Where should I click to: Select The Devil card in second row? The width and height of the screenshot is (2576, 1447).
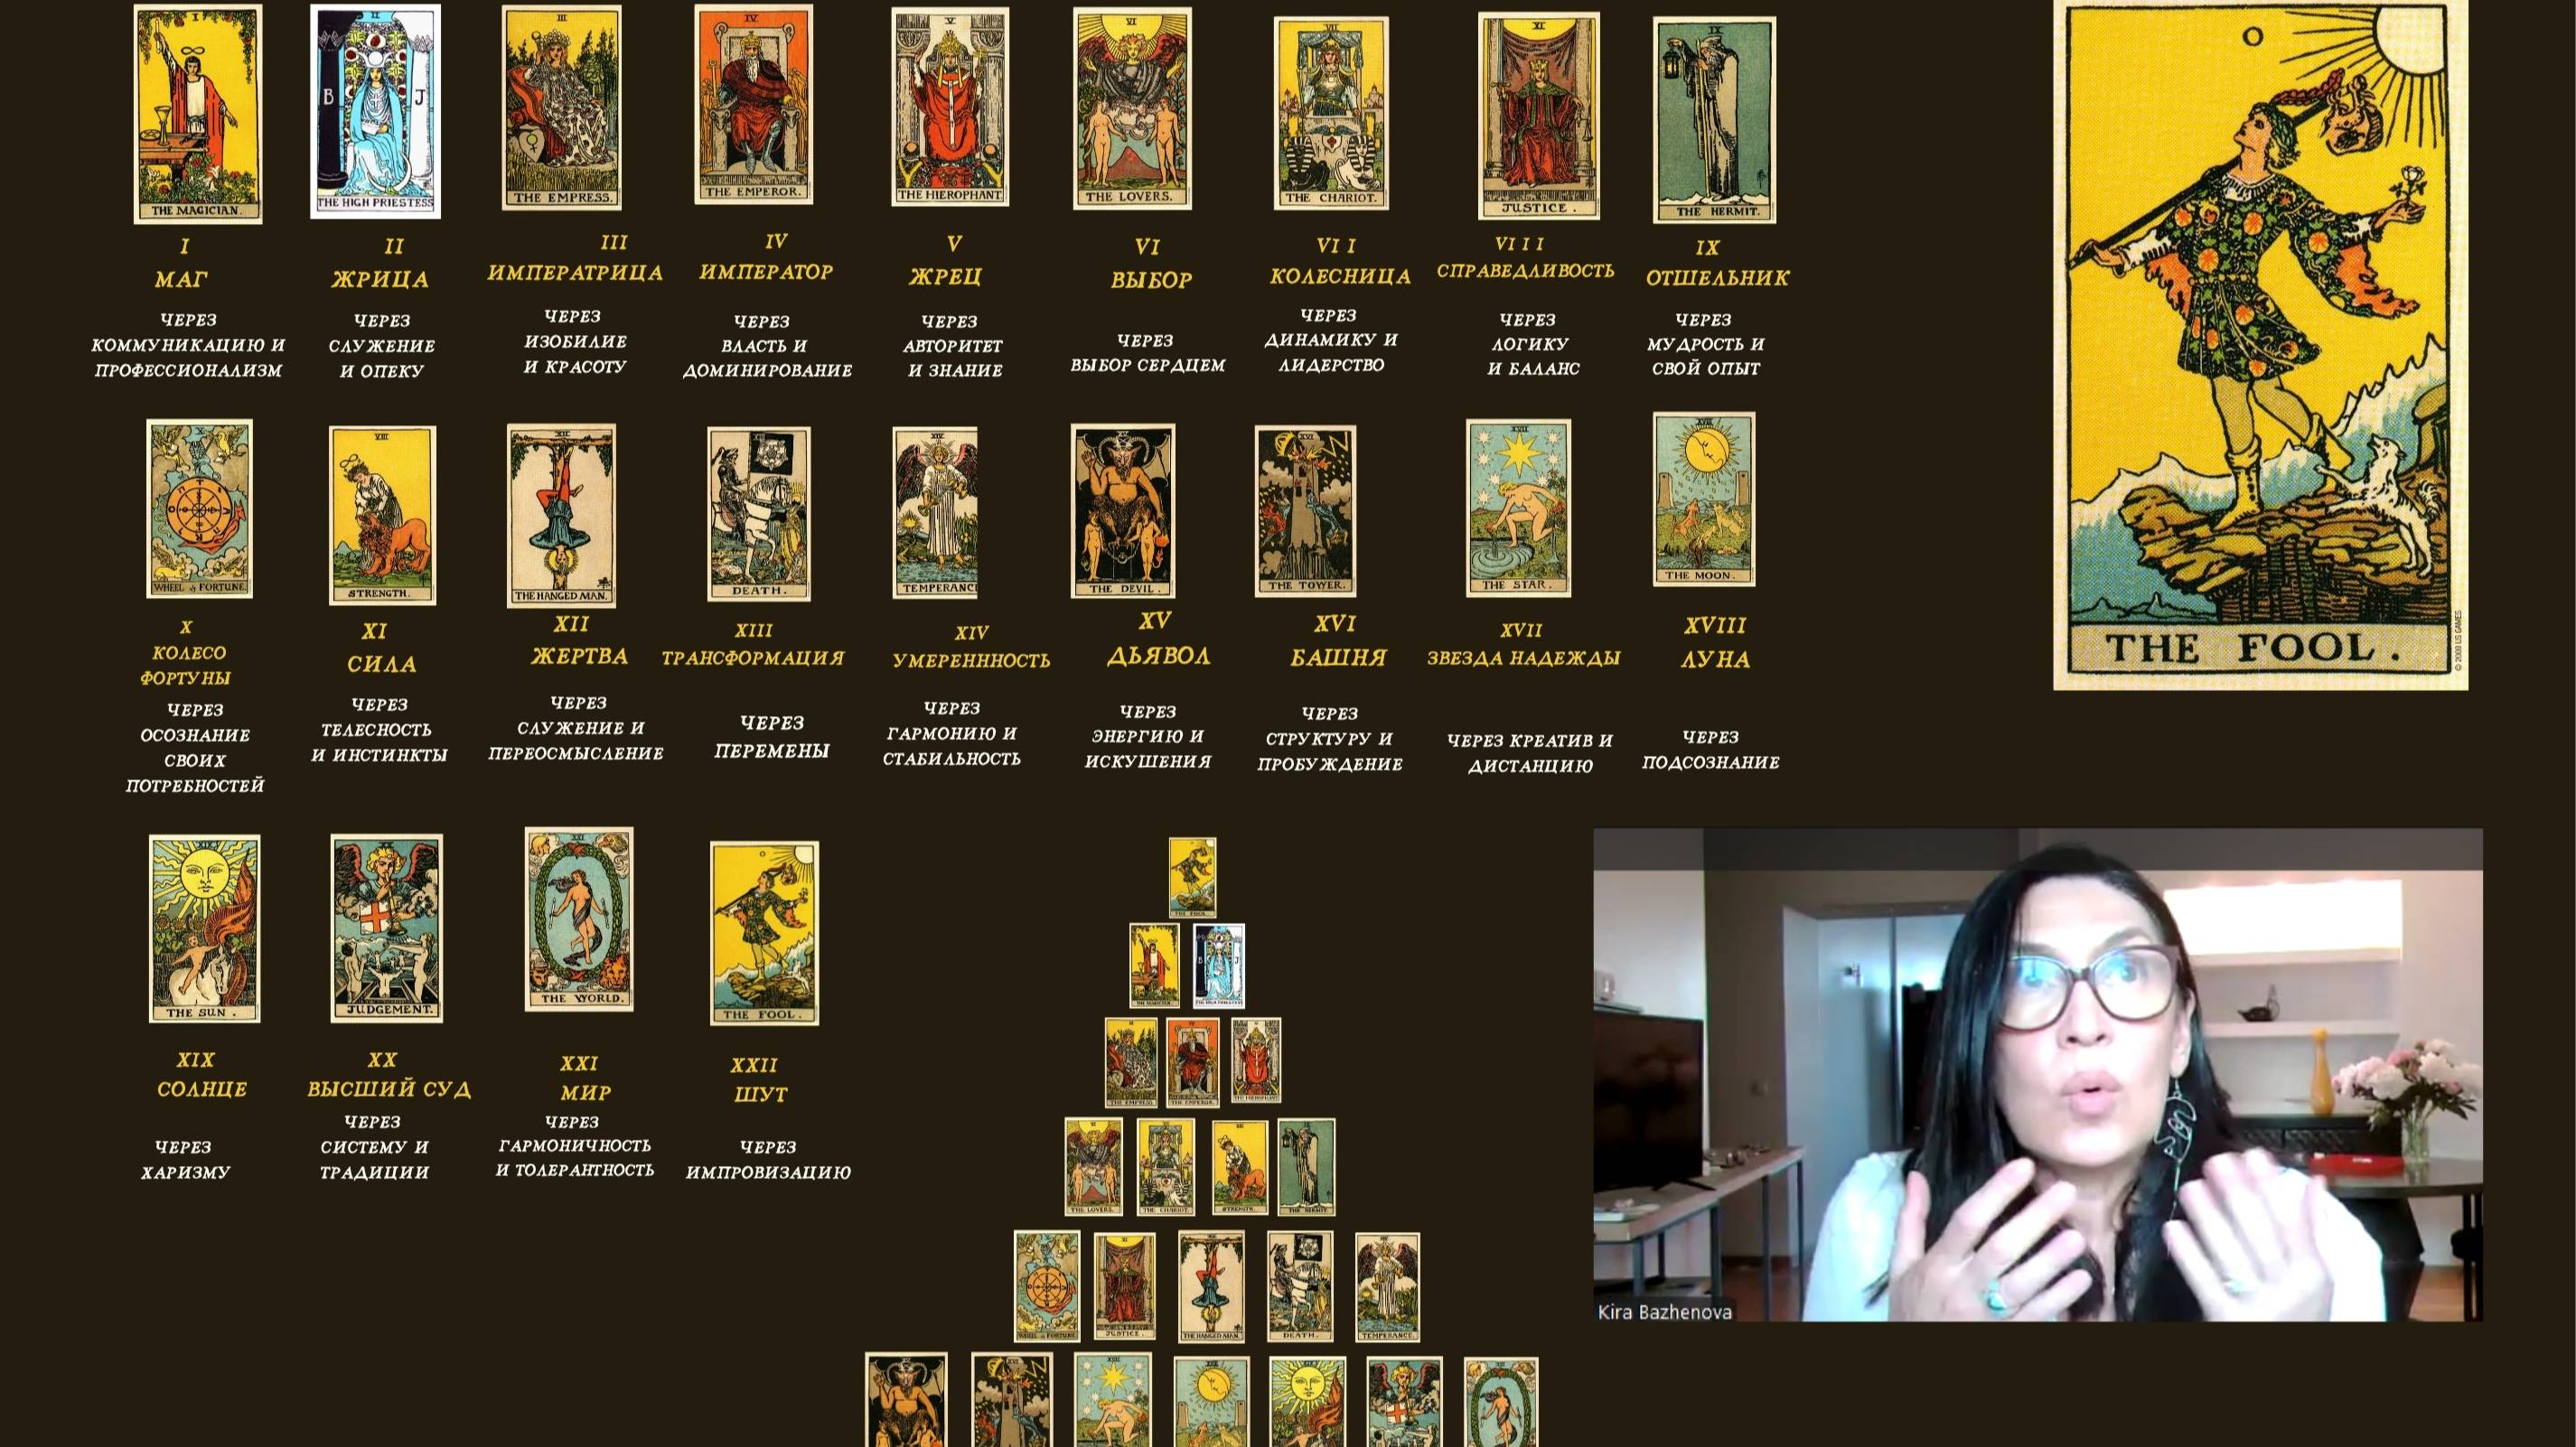(x=1122, y=511)
